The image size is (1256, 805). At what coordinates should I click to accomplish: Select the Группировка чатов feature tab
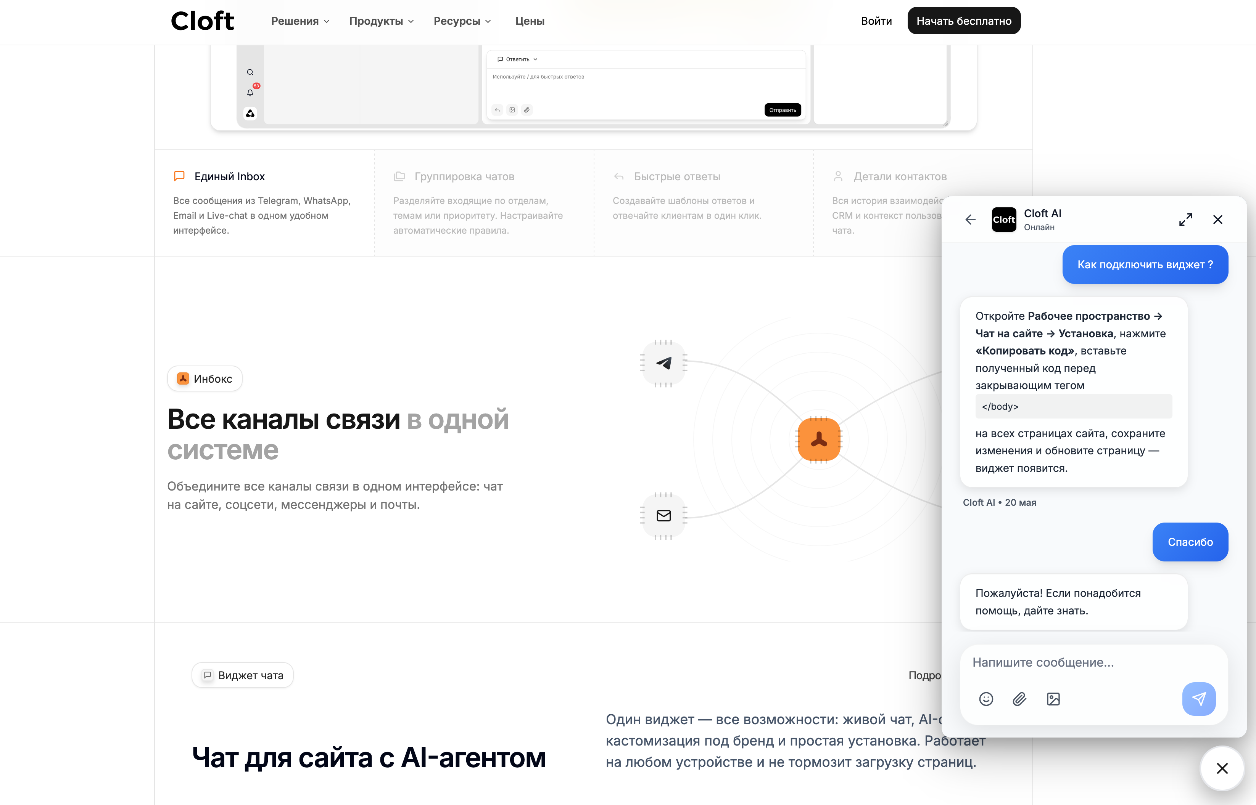(484, 203)
